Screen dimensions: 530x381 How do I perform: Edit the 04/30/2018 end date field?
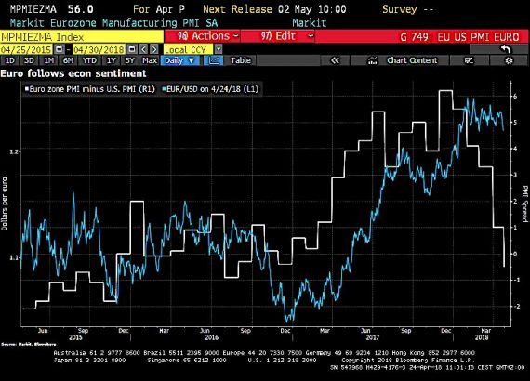coord(99,49)
